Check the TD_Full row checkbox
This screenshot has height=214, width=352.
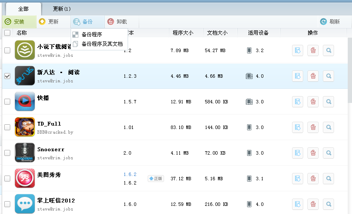click(x=7, y=127)
